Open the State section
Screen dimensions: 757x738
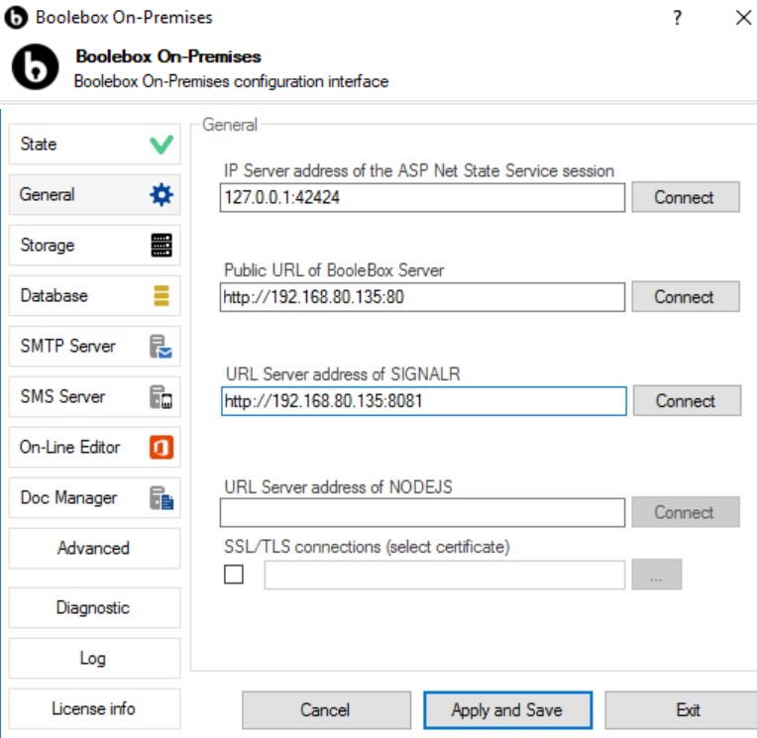95,145
